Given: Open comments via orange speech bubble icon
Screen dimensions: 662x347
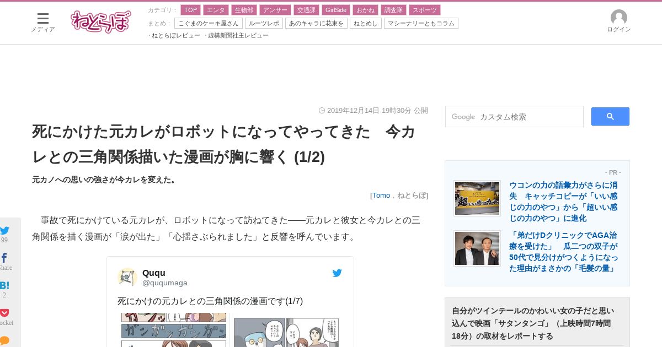Looking at the screenshot, I should tap(4, 340).
